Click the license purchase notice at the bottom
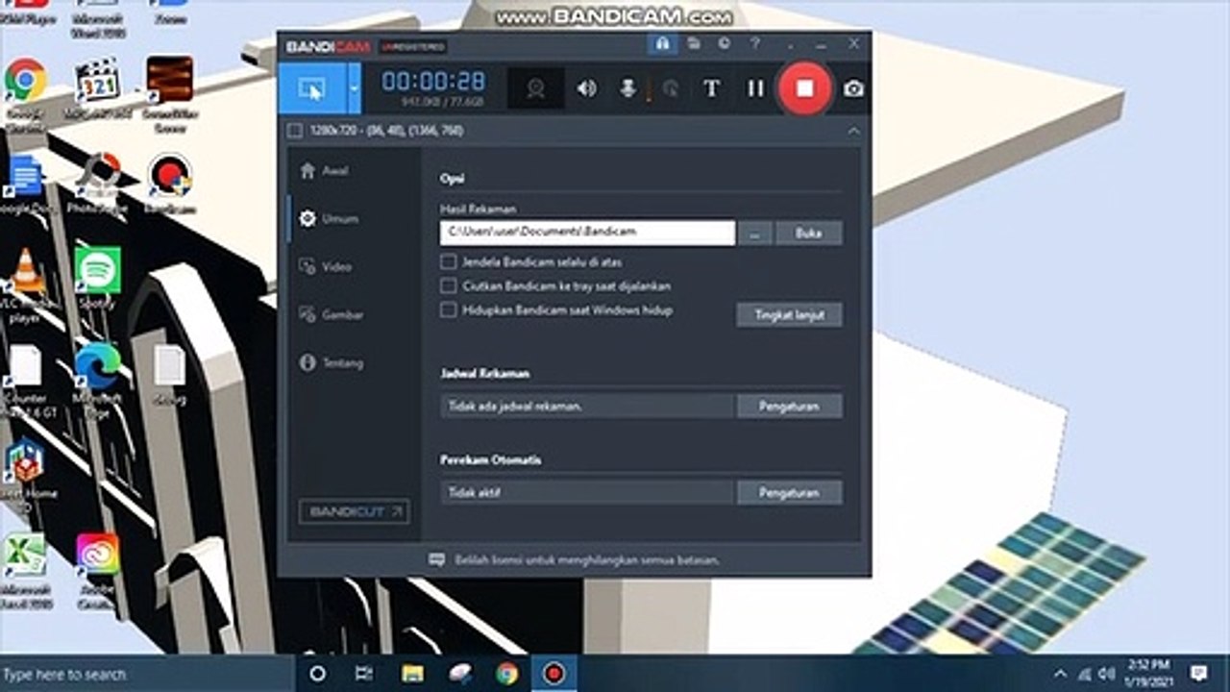The height and width of the screenshot is (692, 1230). [x=586, y=559]
